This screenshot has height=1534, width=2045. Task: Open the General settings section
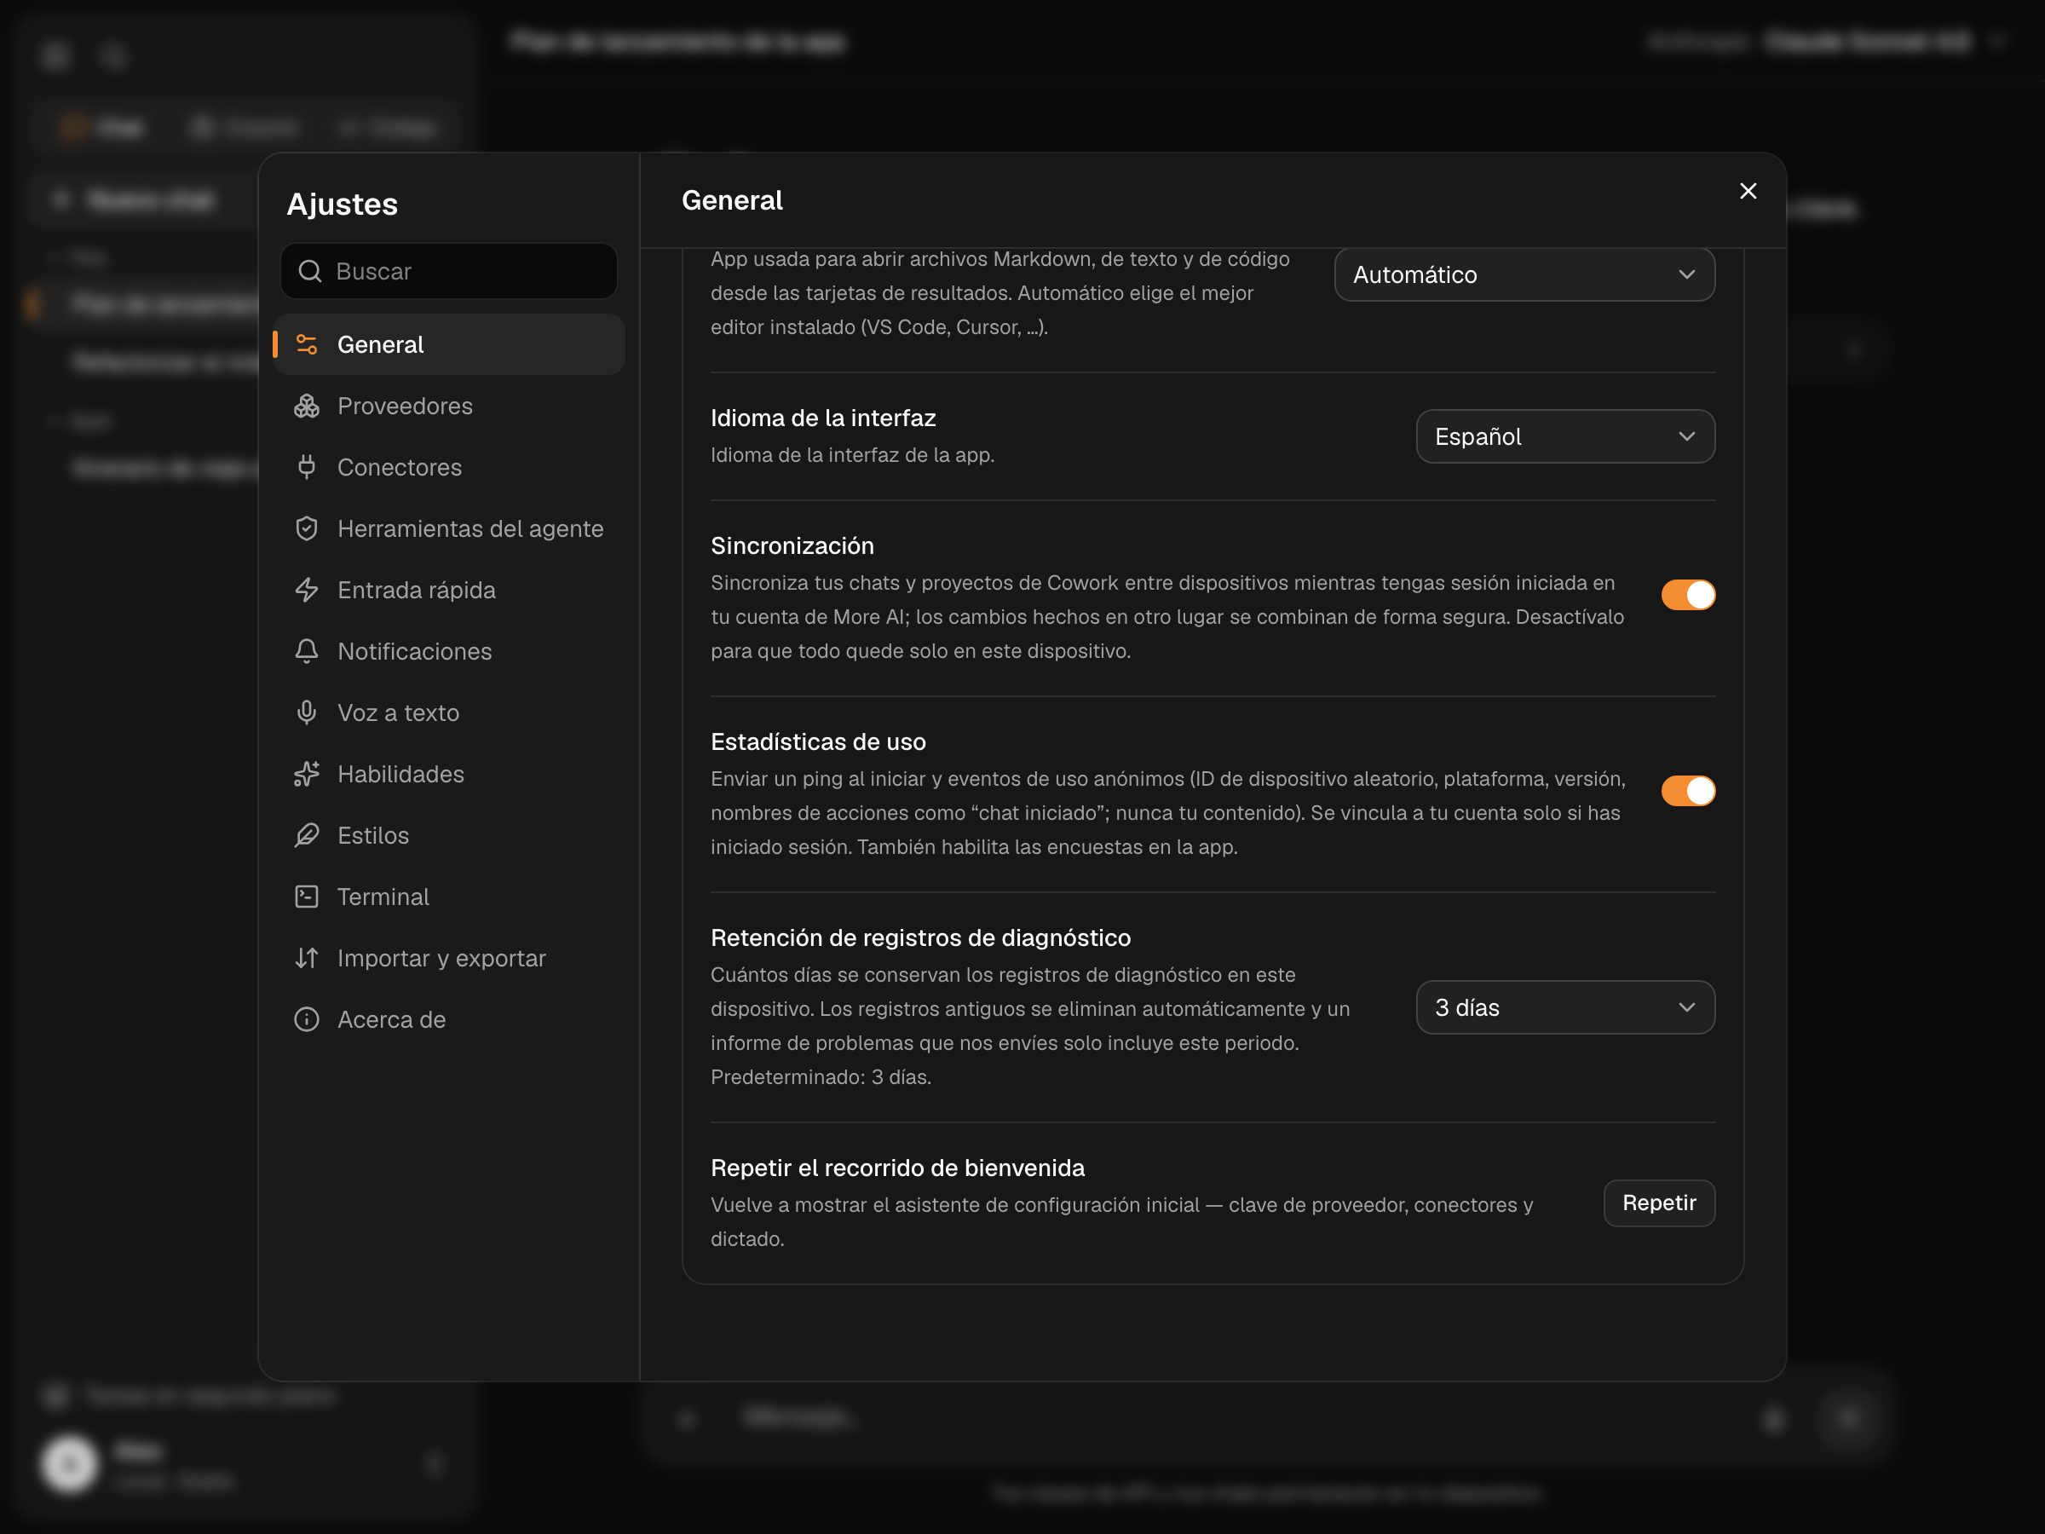pos(449,345)
